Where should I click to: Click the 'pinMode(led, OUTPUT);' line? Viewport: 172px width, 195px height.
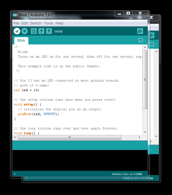coord(38,114)
